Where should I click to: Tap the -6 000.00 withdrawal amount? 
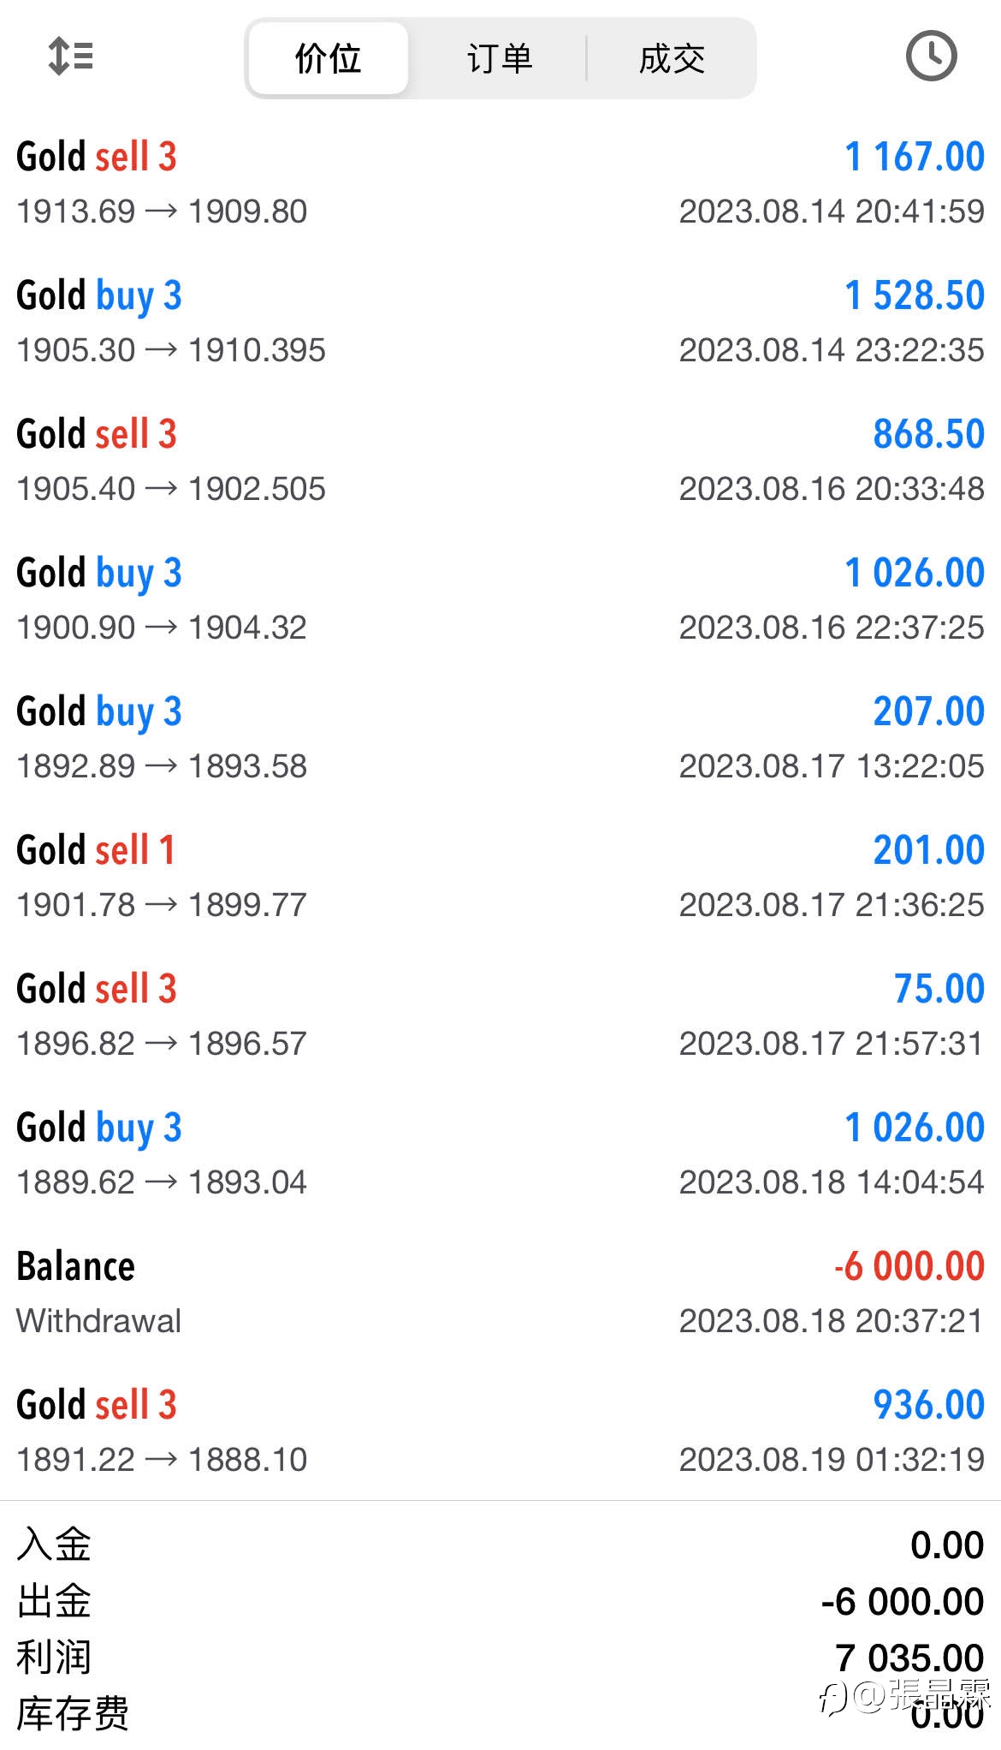[909, 1266]
